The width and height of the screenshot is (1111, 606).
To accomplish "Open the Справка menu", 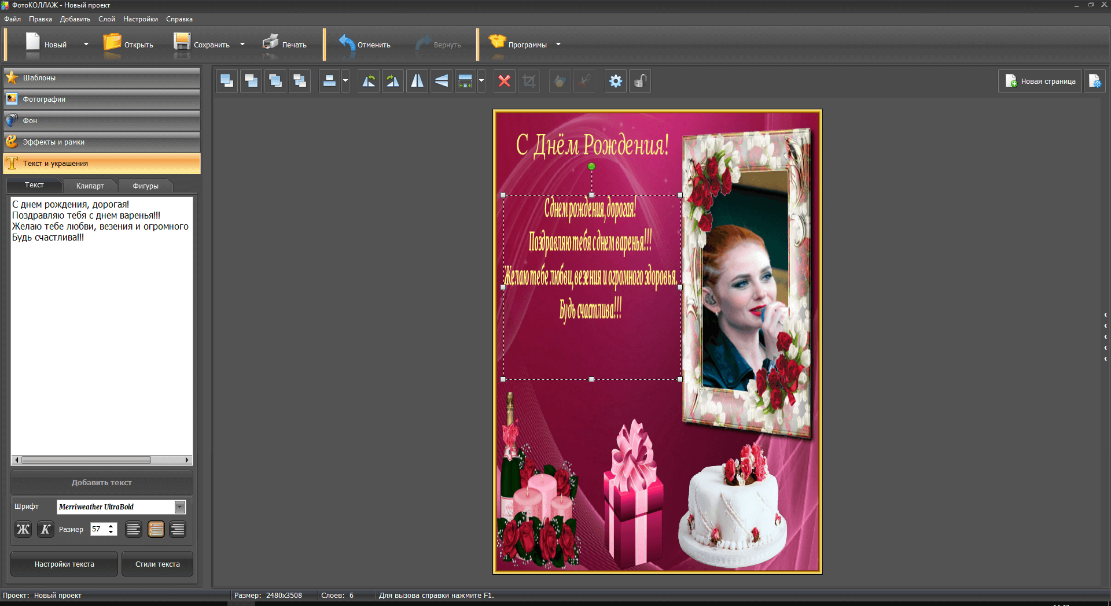I will click(179, 19).
